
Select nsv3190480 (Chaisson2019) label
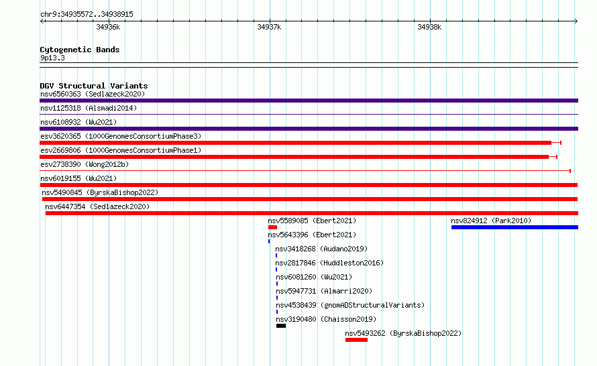326,319
